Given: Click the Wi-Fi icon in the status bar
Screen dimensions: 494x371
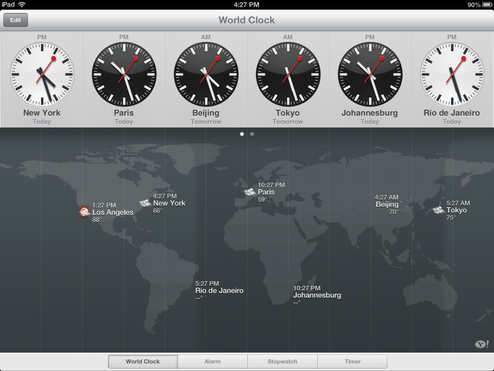Looking at the screenshot, I should click(22, 4).
